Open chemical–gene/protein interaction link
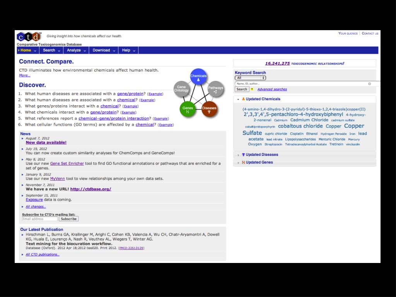This screenshot has height=297, width=396. [114, 118]
